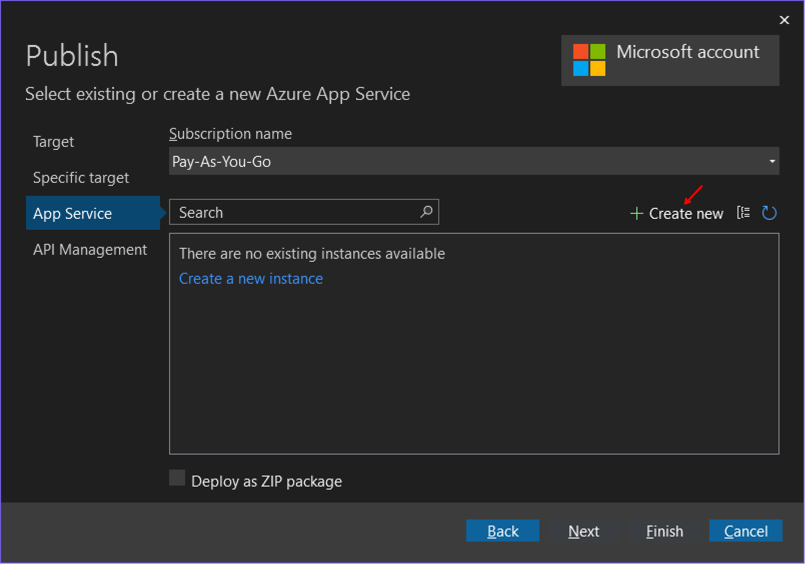Click the 'no existing instances available' message
Screen dimensions: 805x564
(312, 254)
